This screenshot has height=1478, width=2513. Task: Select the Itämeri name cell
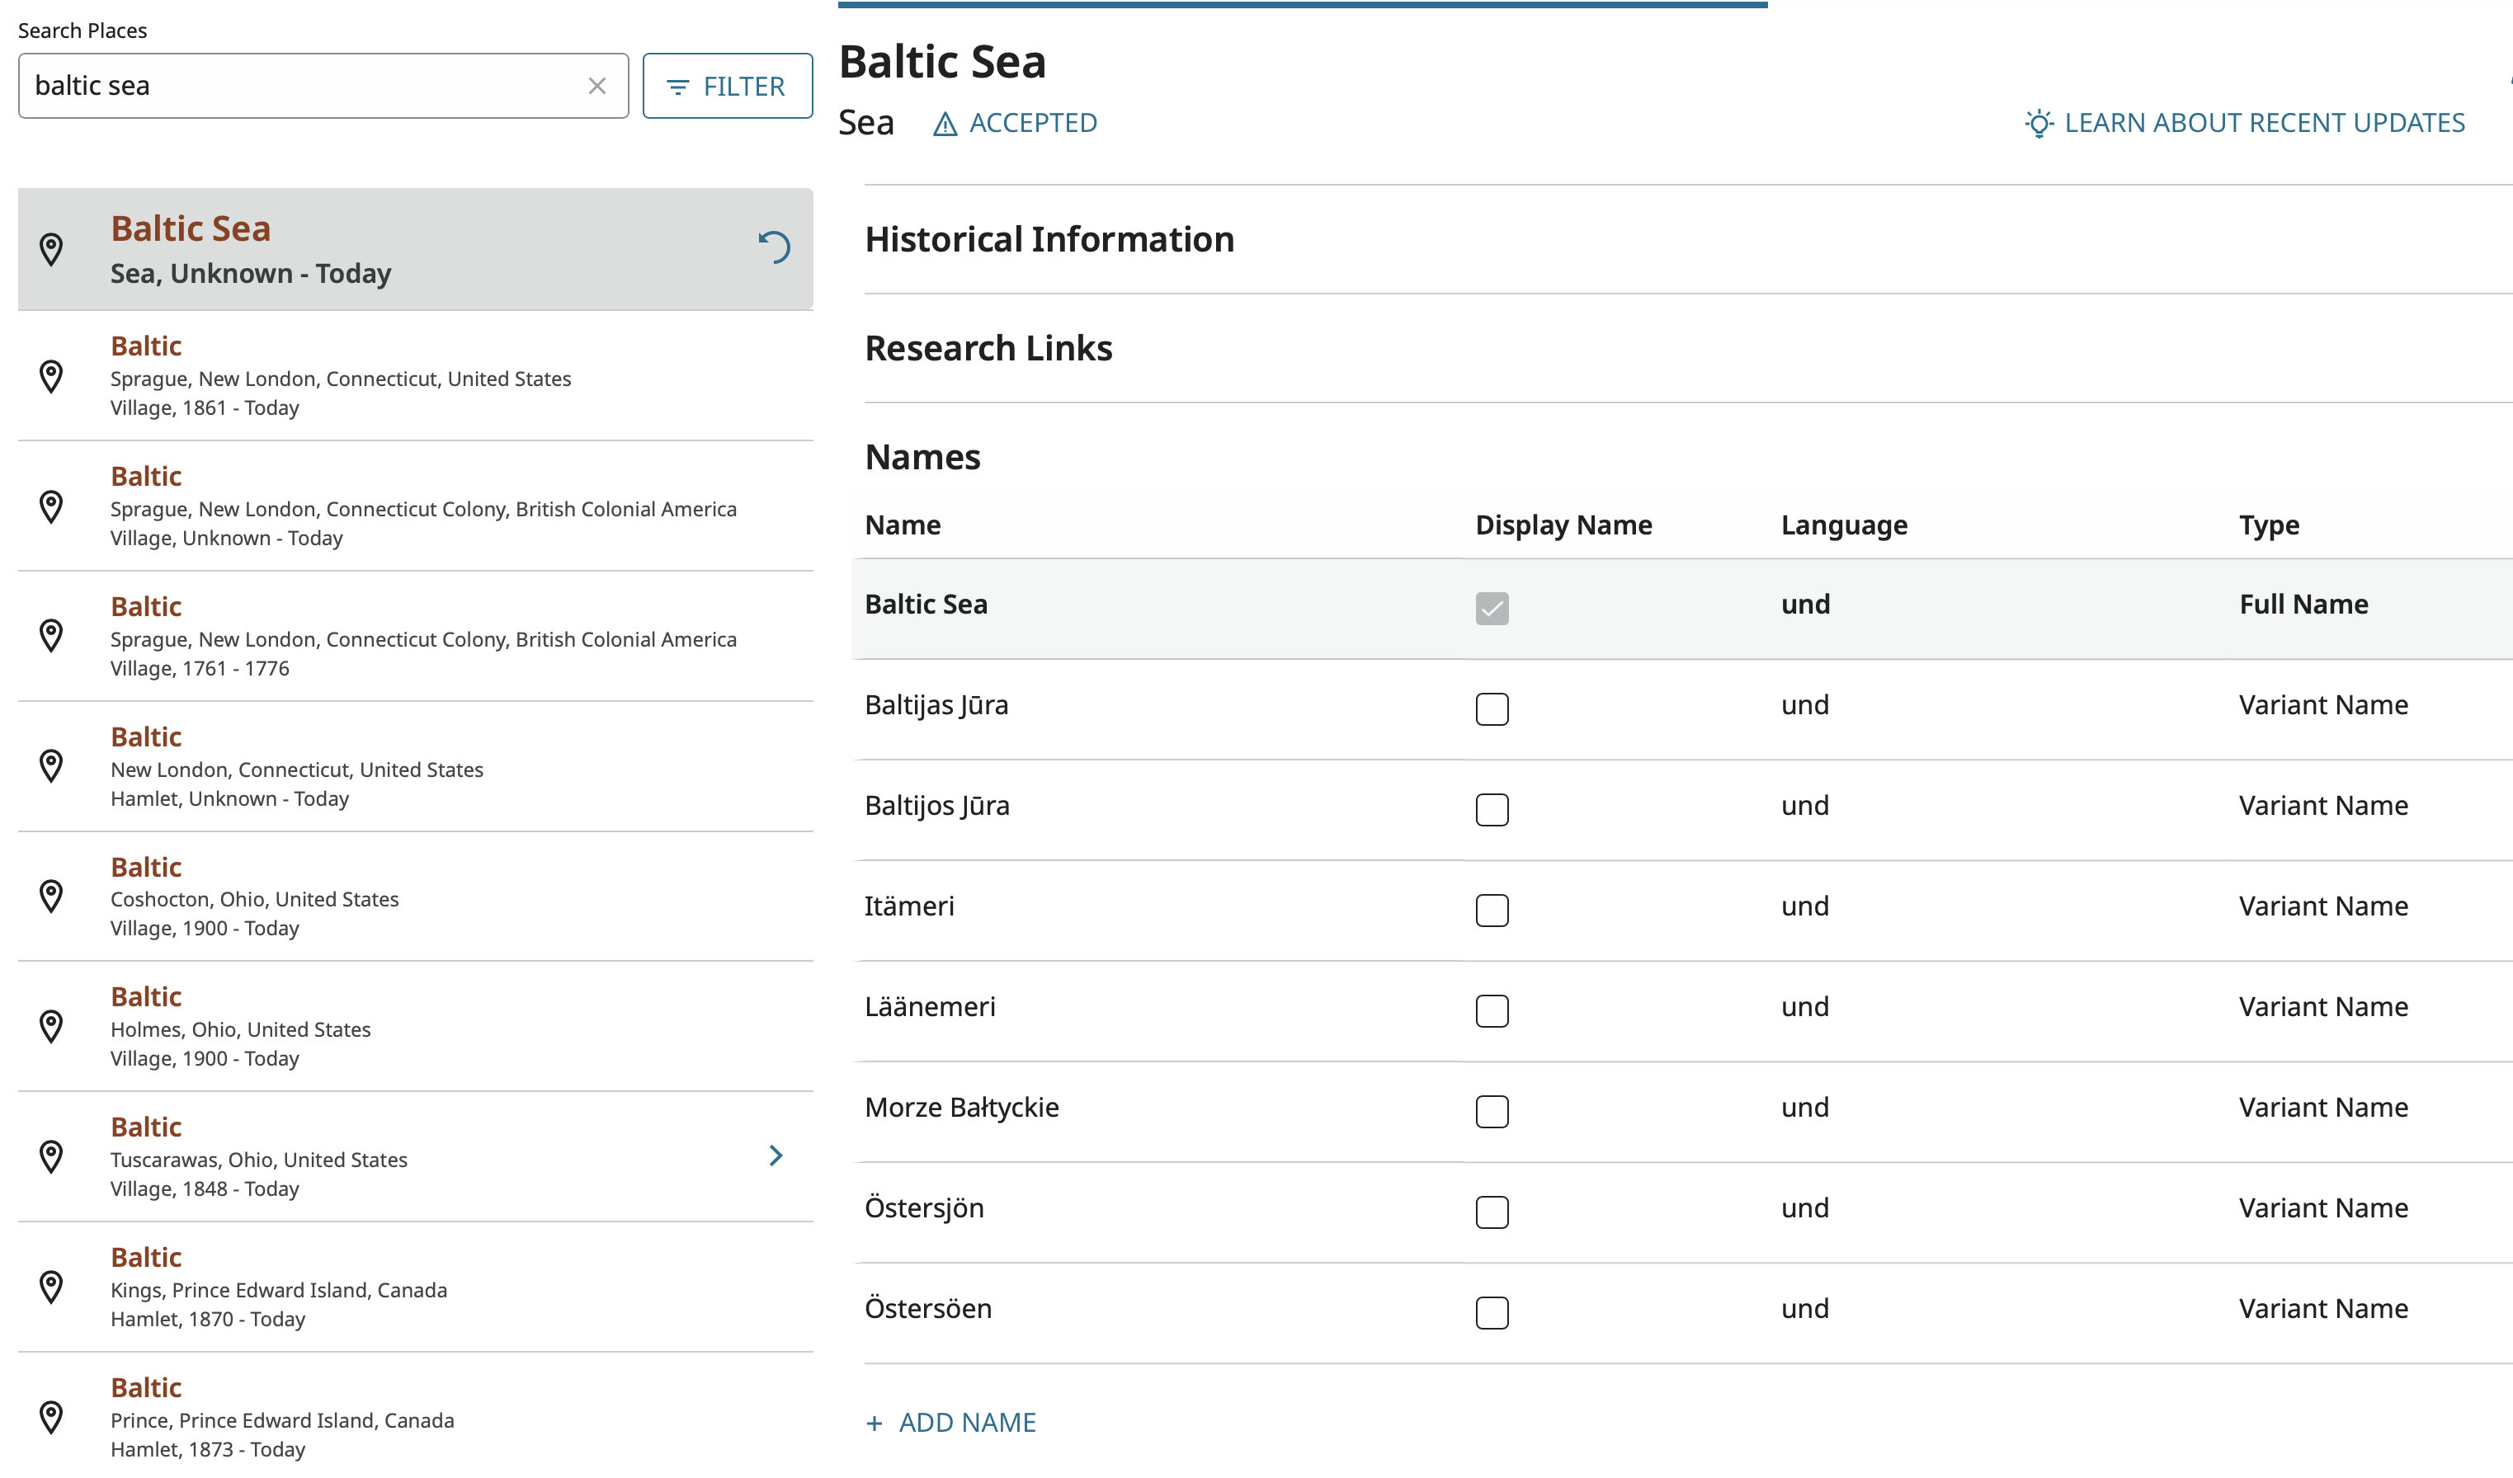(908, 906)
